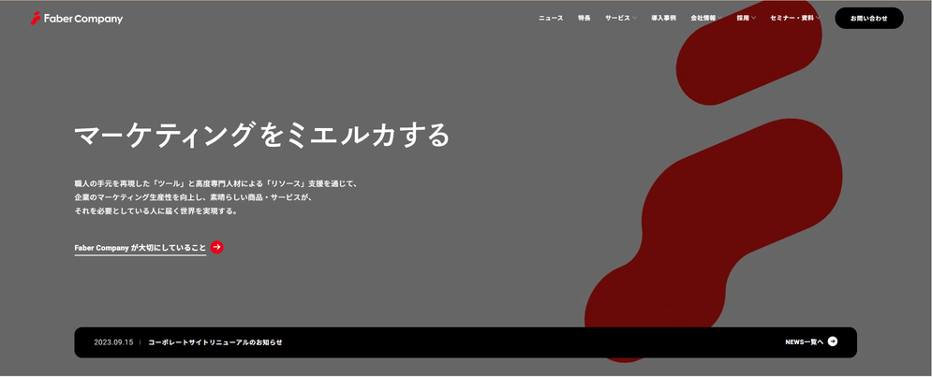This screenshot has width=932, height=377.
Task: Click the Faber Company wordmark text
Action: click(83, 19)
